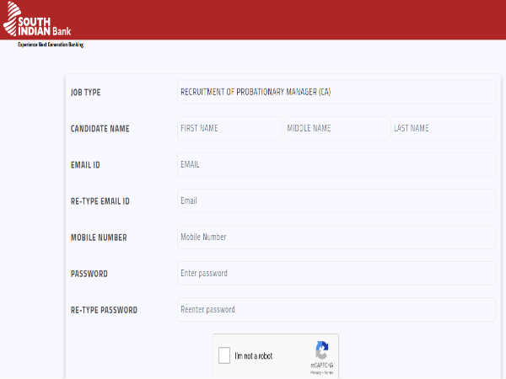This screenshot has height=379, width=506.
Task: Click the Mobile Number input box
Action: (x=336, y=237)
